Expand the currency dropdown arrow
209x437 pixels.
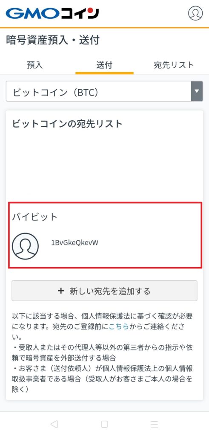pyautogui.click(x=197, y=91)
